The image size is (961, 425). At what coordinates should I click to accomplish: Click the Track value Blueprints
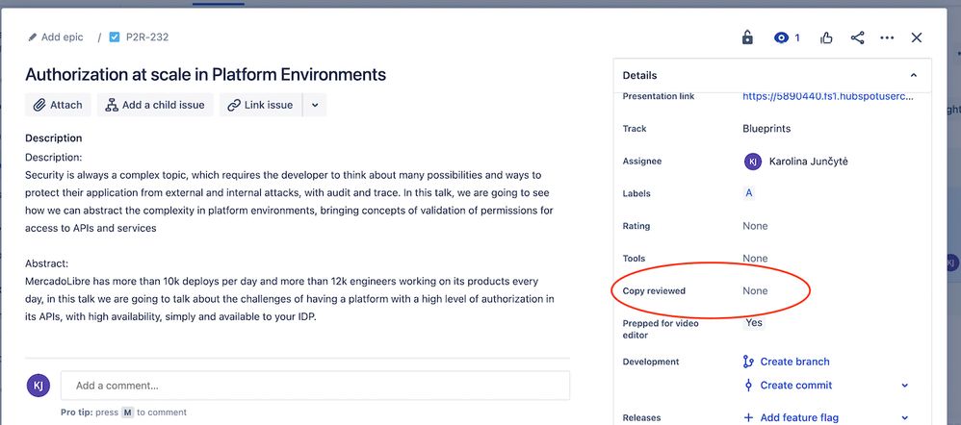click(766, 129)
